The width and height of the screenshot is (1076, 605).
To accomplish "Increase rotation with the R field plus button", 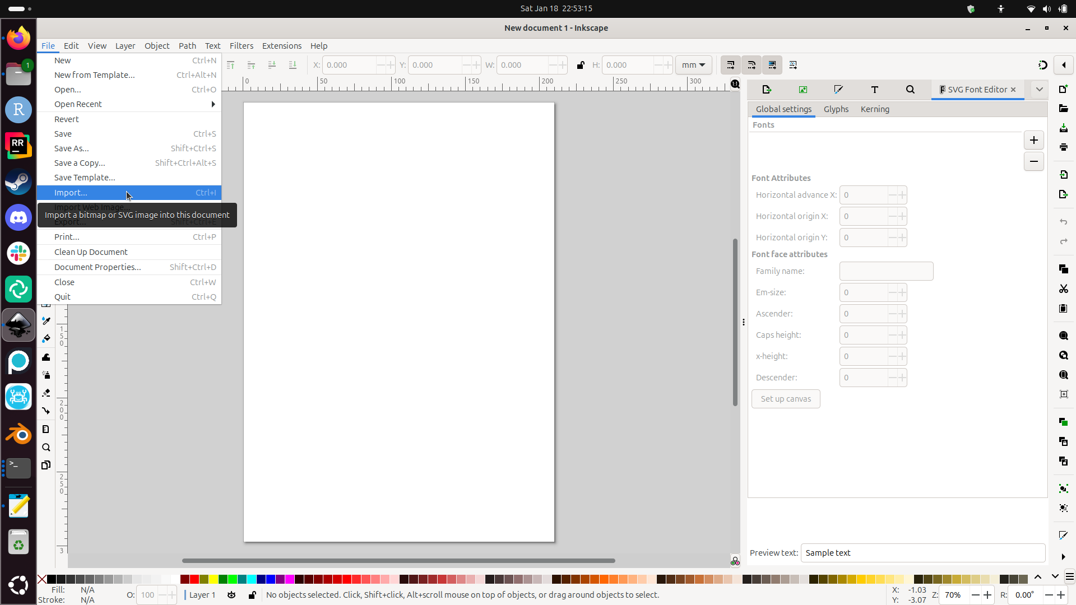I will point(1061,595).
